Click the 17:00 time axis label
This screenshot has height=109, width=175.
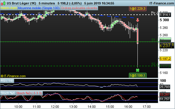tap(147, 107)
